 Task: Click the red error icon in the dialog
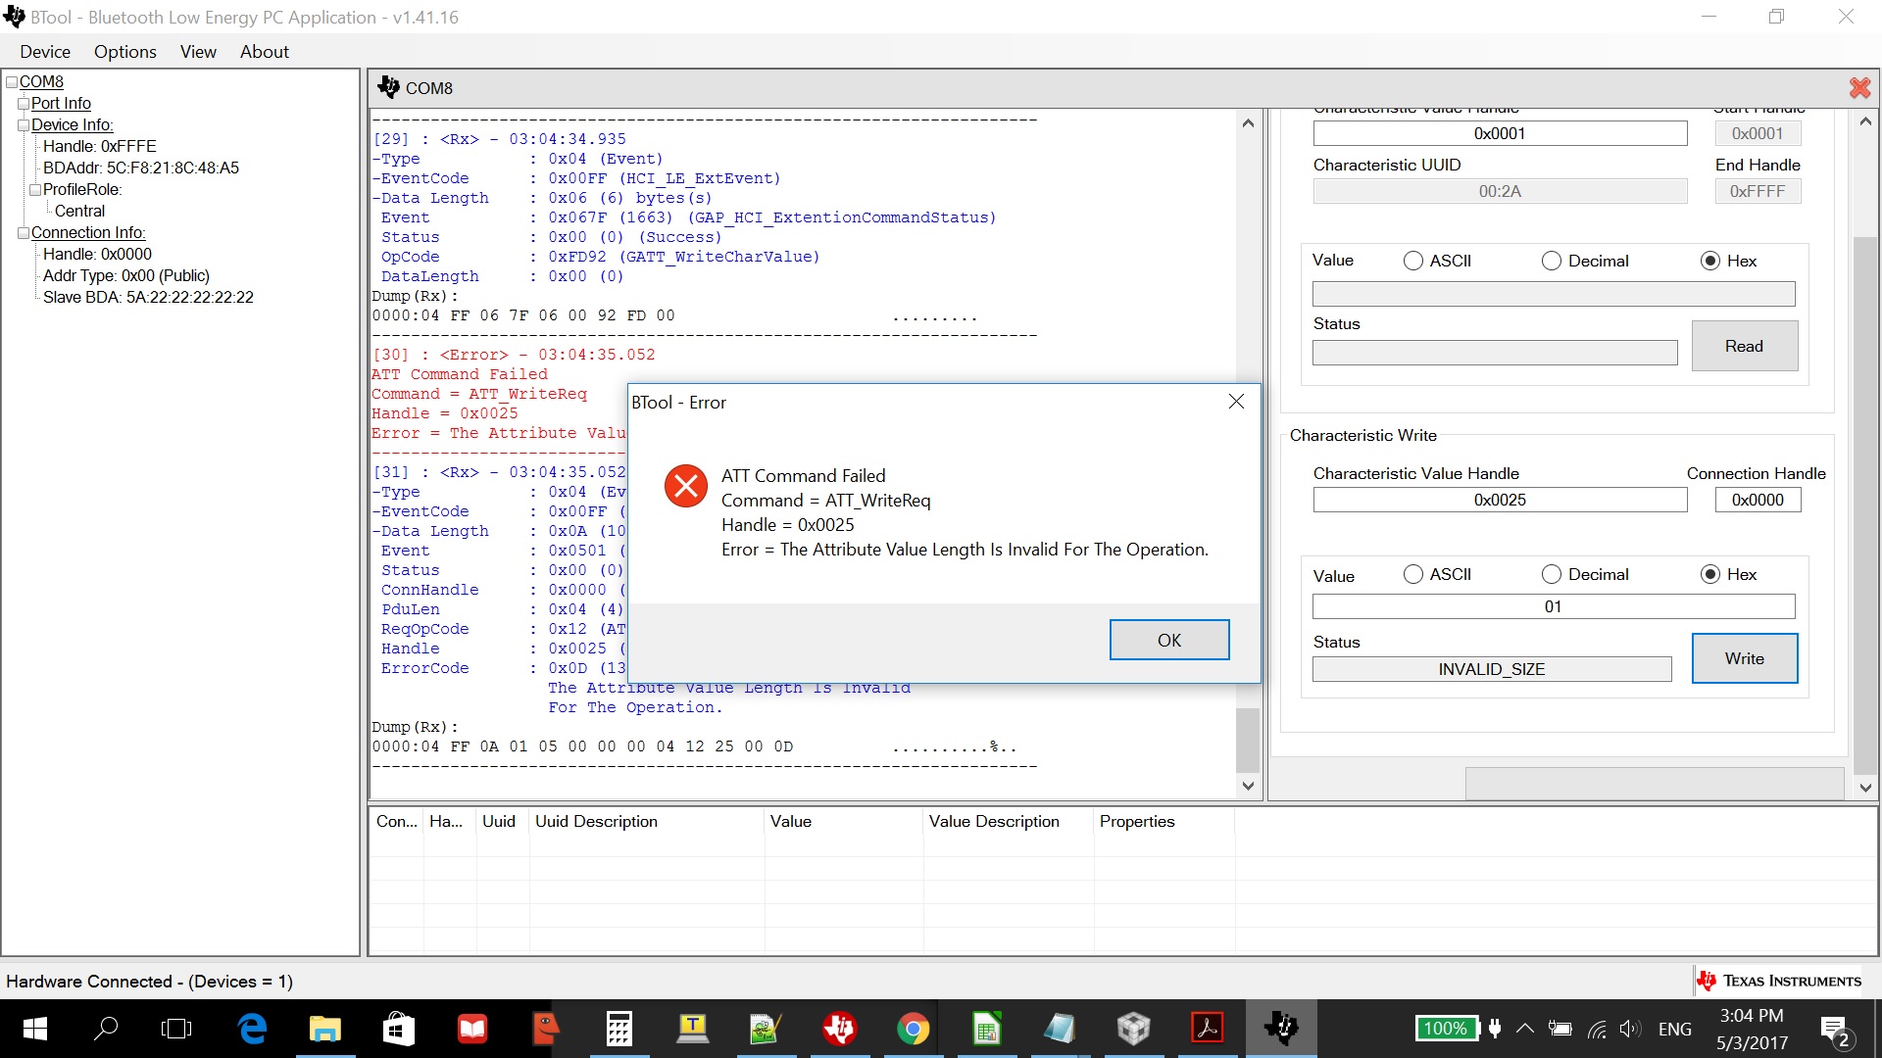click(x=685, y=486)
